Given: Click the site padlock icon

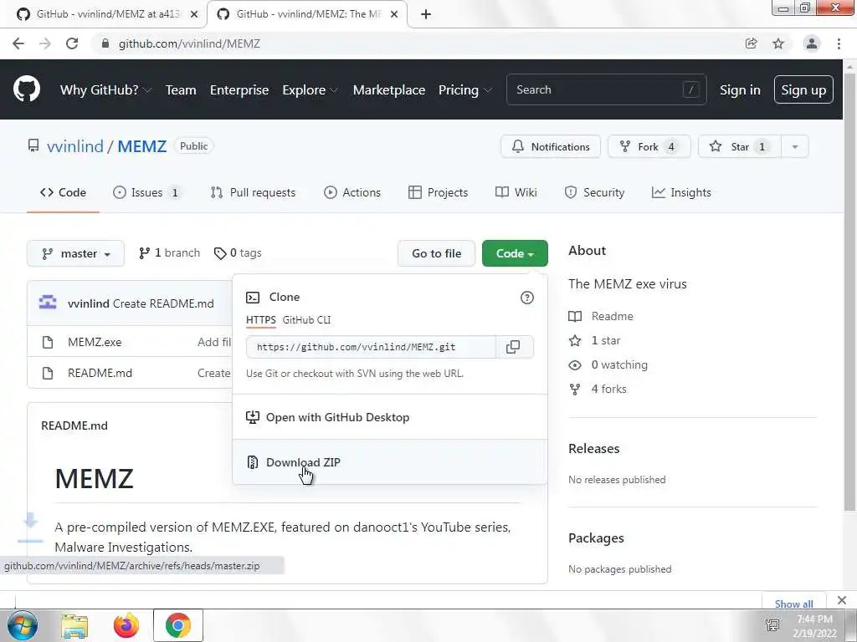Looking at the screenshot, I should 105,43.
